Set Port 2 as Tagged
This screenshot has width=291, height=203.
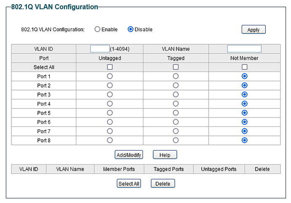[176, 85]
